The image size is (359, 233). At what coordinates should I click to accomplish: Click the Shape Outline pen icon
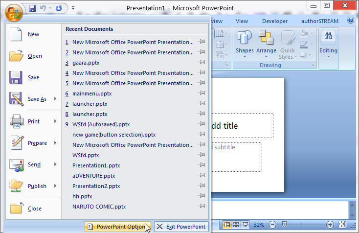pos(304,45)
